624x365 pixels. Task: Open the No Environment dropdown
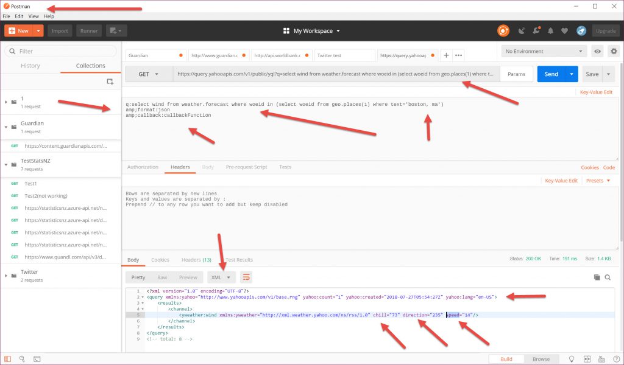pyautogui.click(x=544, y=52)
